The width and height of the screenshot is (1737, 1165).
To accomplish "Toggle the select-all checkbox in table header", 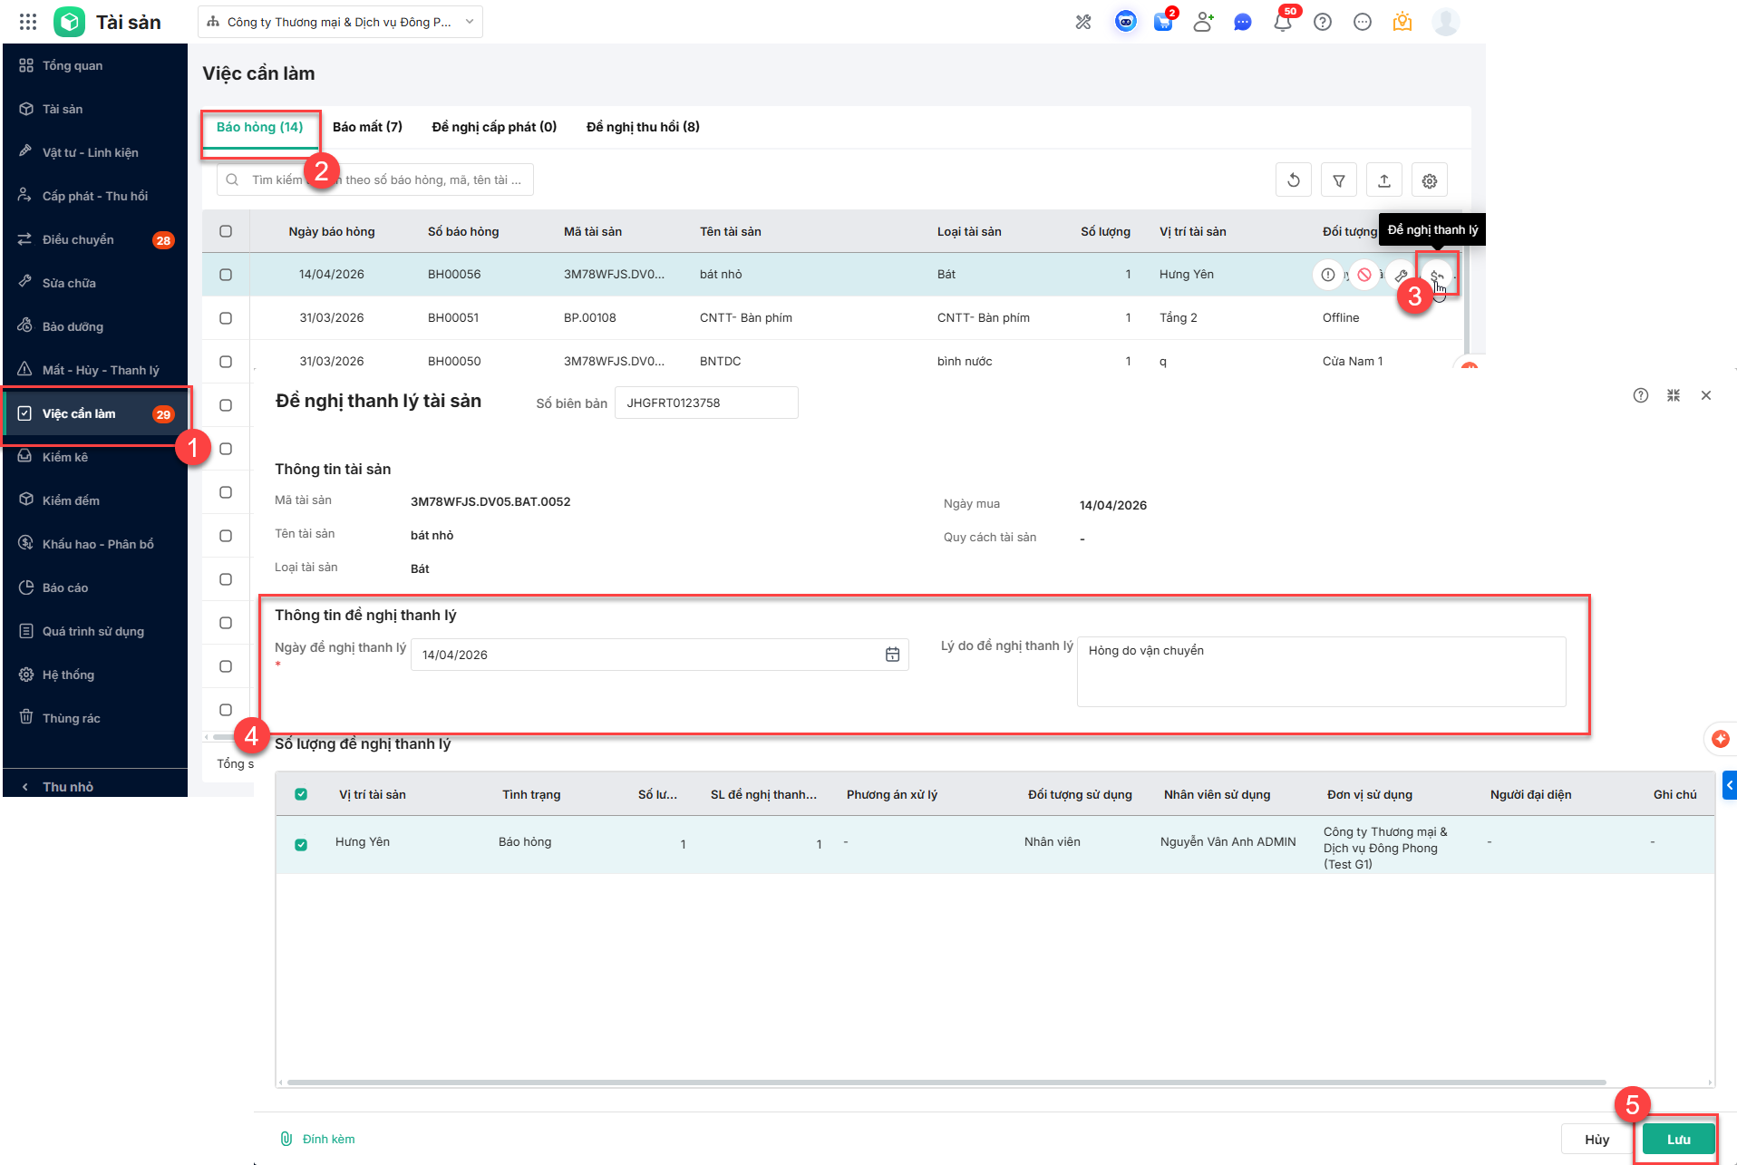I will pyautogui.click(x=226, y=231).
